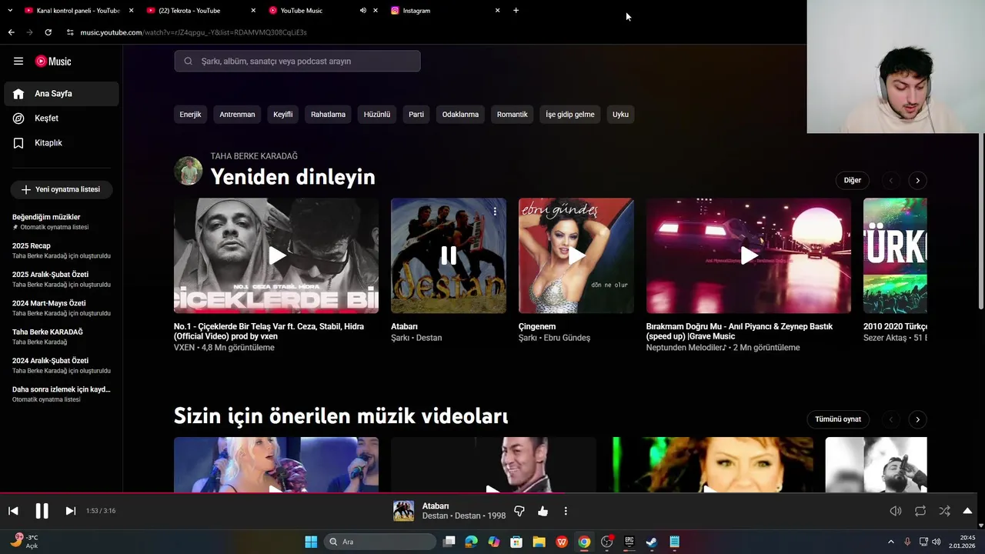This screenshot has width=985, height=554.
Task: Select the İşe gidip gelme chip
Action: click(x=570, y=114)
